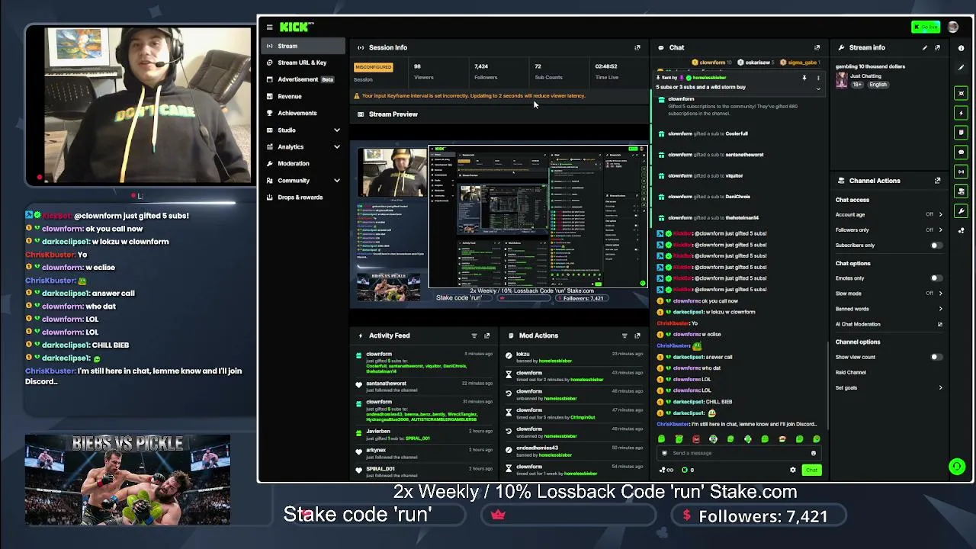Open Advertisement Beta page

click(303, 79)
